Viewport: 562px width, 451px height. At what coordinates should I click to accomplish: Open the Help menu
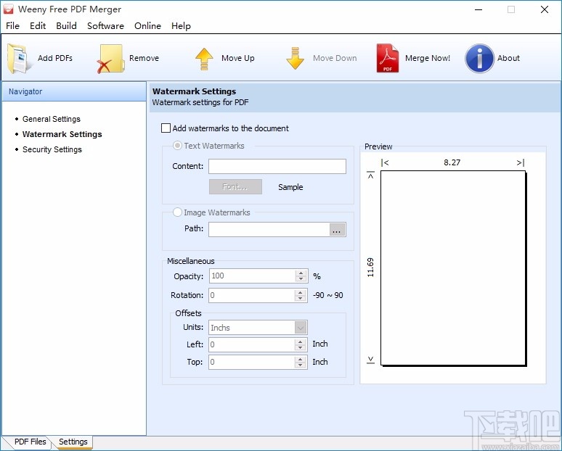181,26
